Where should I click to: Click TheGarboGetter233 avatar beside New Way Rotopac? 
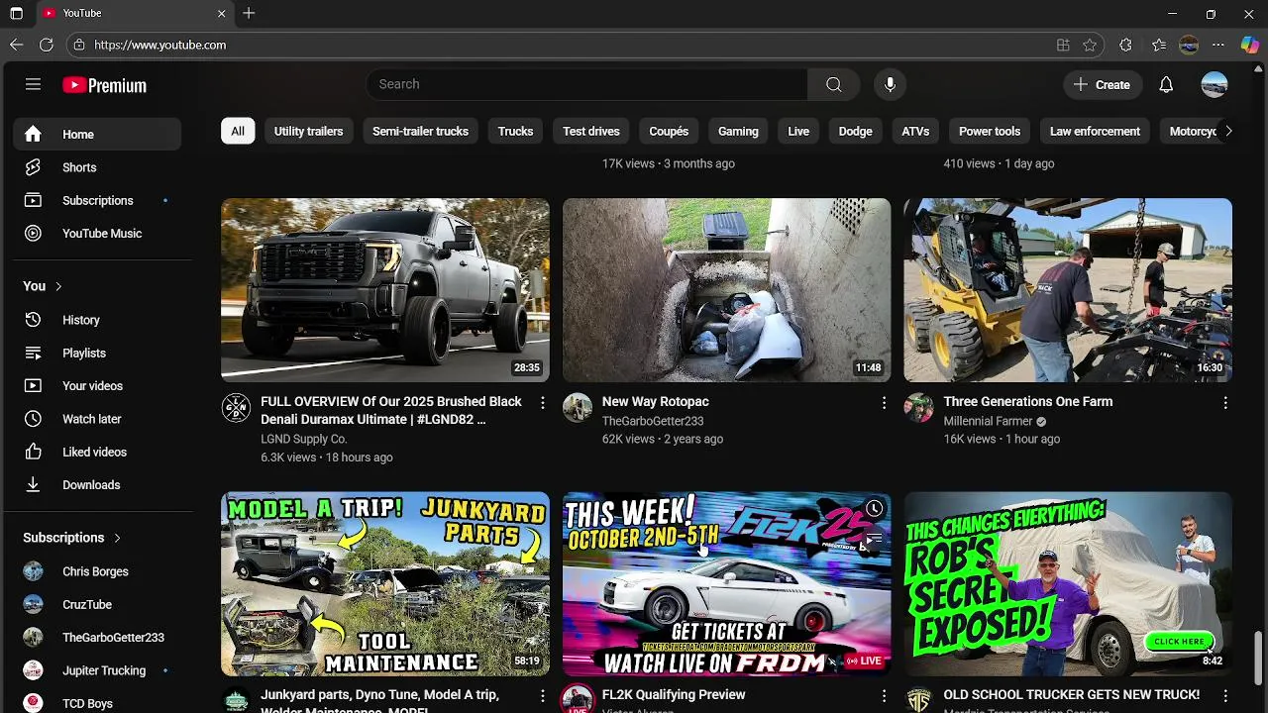pyautogui.click(x=578, y=408)
